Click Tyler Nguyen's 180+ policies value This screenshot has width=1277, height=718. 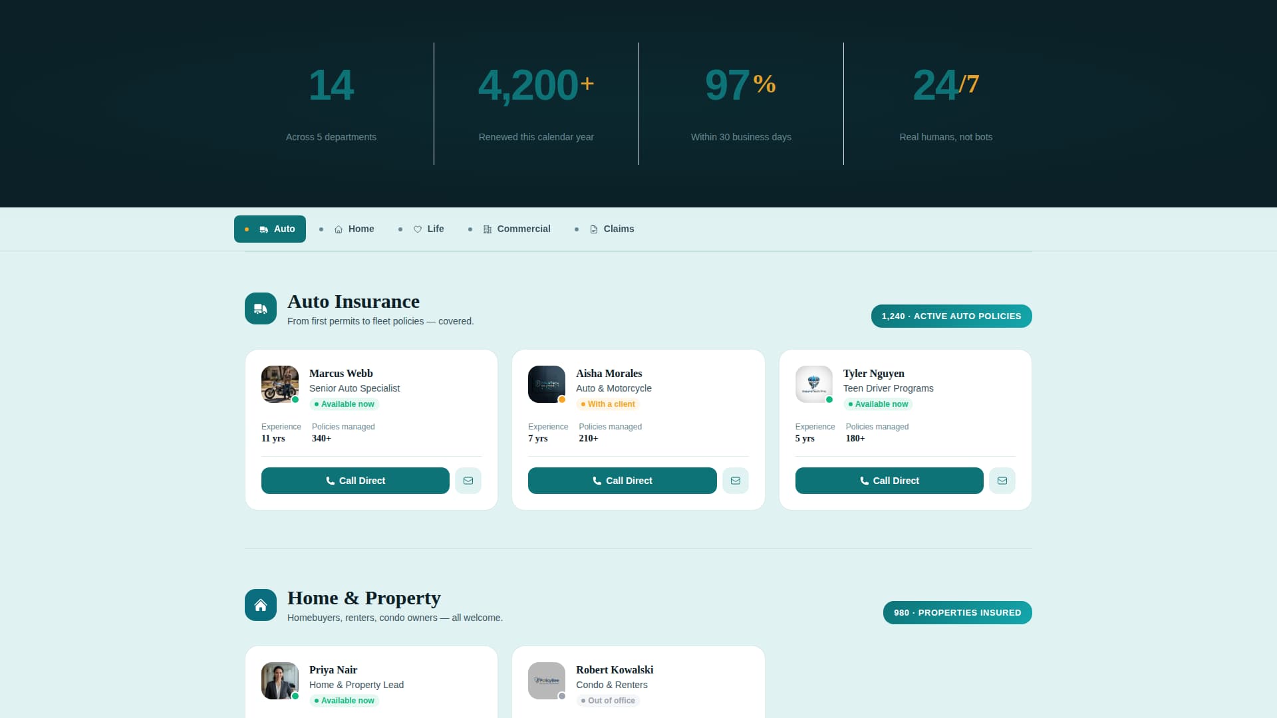pyautogui.click(x=855, y=439)
